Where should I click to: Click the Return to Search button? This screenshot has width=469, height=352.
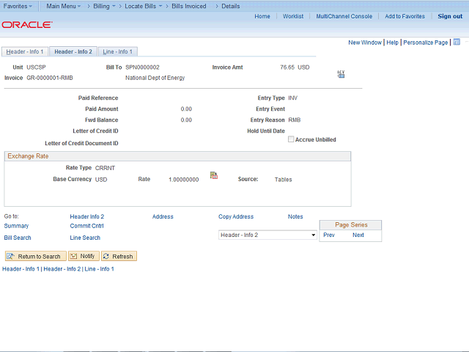click(36, 256)
